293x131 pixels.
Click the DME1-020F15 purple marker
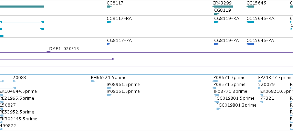(49, 52)
